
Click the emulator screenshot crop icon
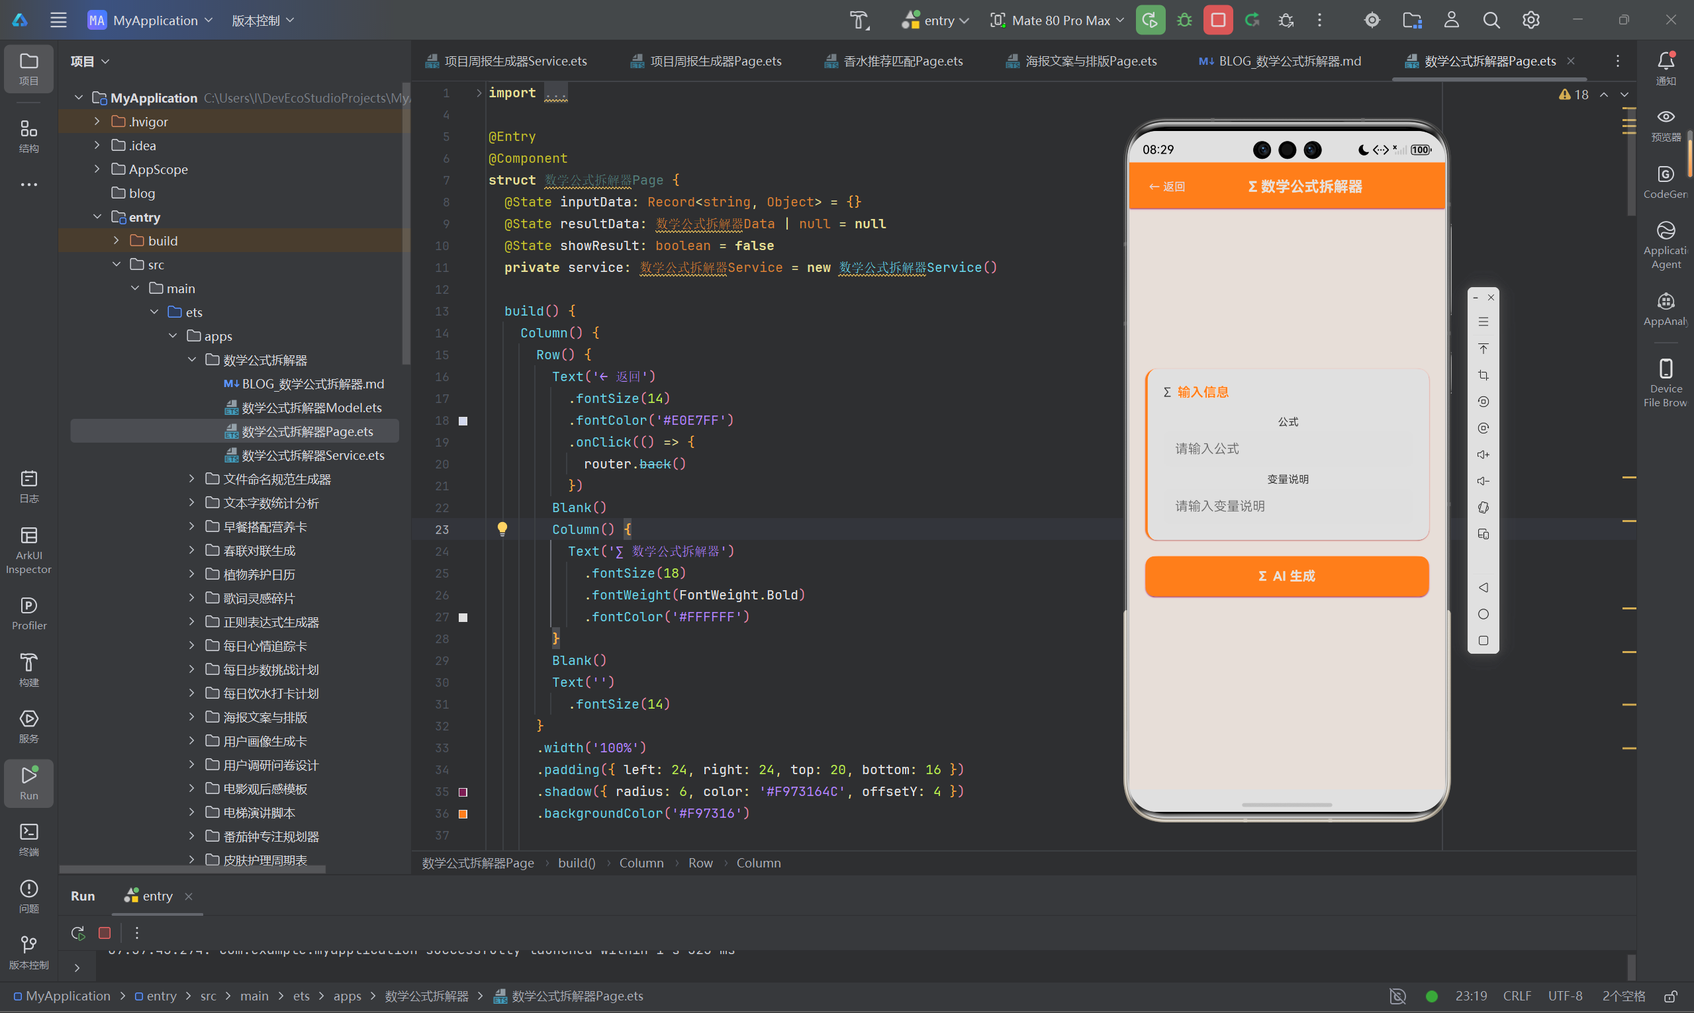(x=1483, y=375)
